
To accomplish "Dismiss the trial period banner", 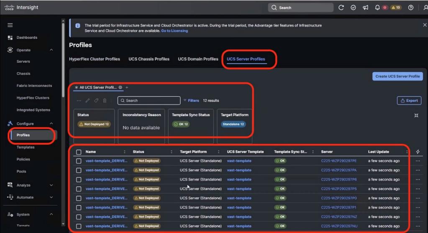I will point(425,25).
